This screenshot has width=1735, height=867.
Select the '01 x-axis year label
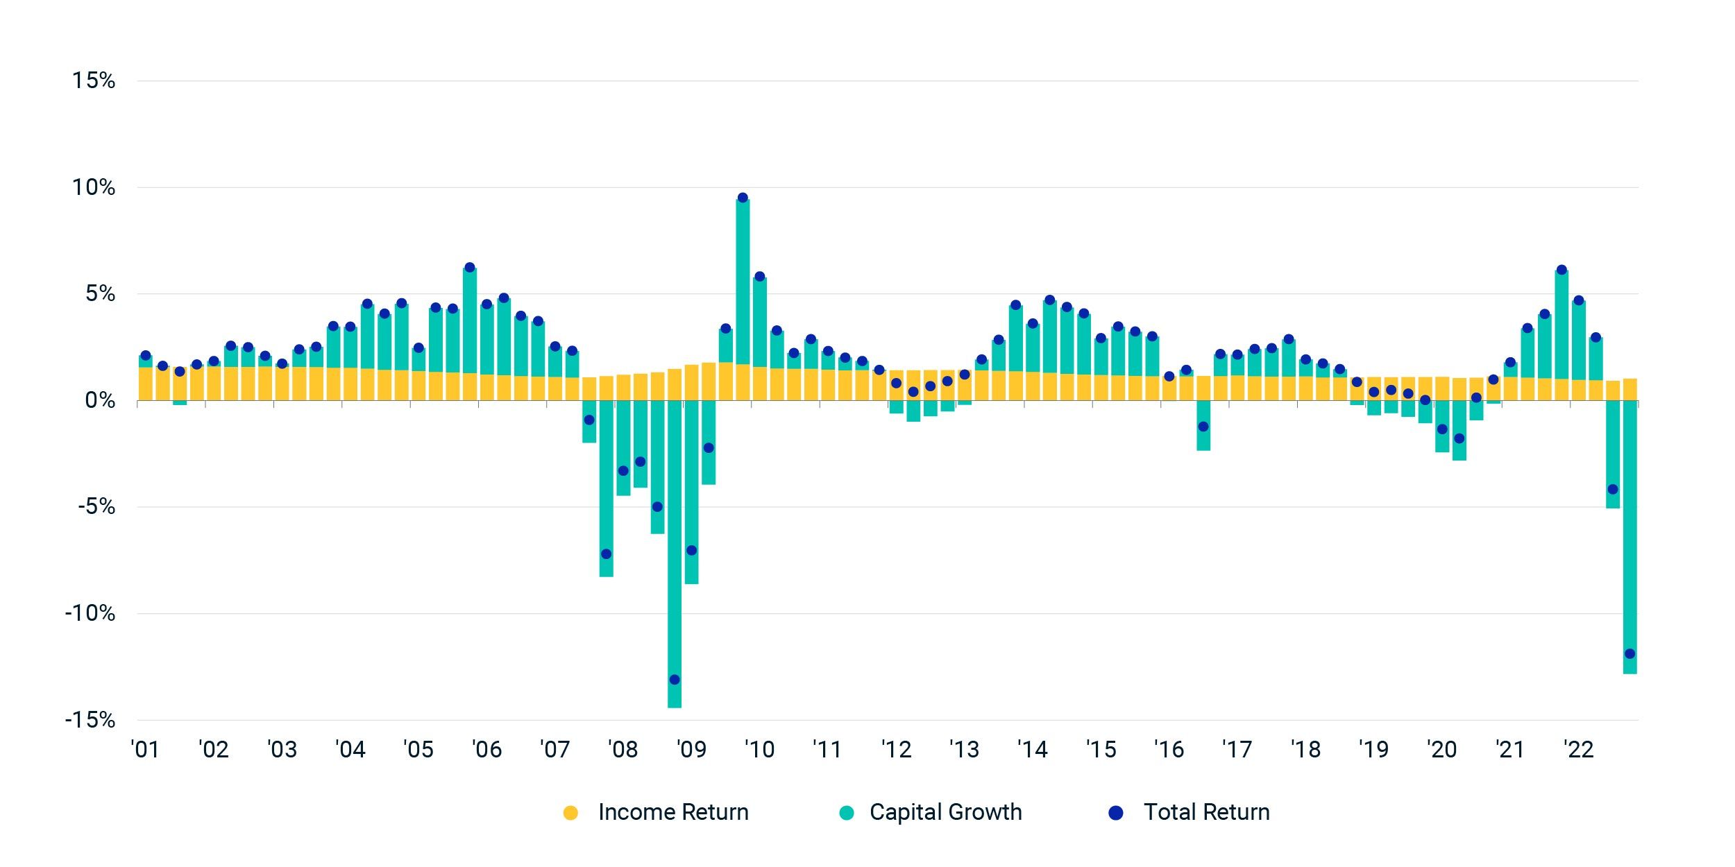[145, 750]
